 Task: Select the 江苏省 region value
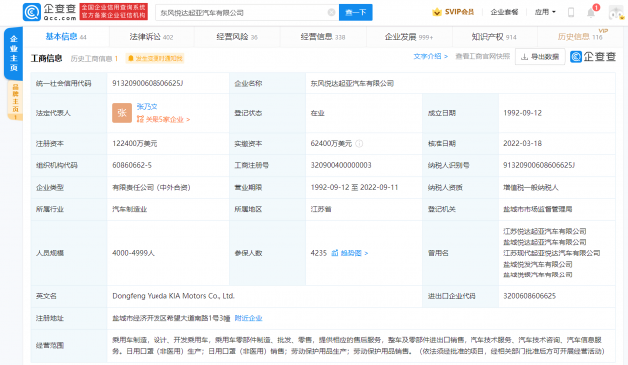(321, 209)
